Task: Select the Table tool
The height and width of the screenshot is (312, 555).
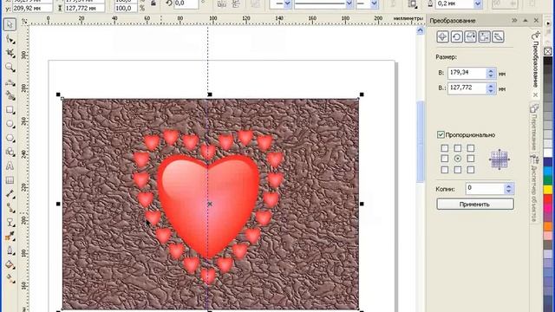Action: pos(10,180)
